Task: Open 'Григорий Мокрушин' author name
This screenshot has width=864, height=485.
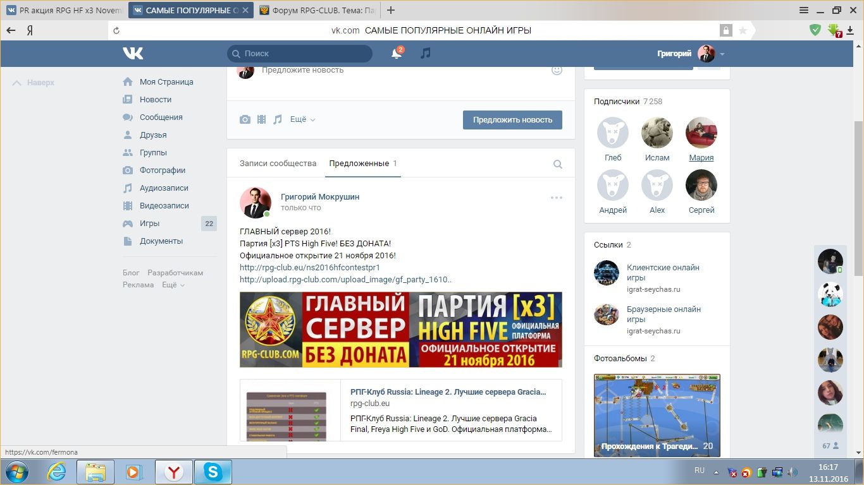Action: tap(320, 196)
